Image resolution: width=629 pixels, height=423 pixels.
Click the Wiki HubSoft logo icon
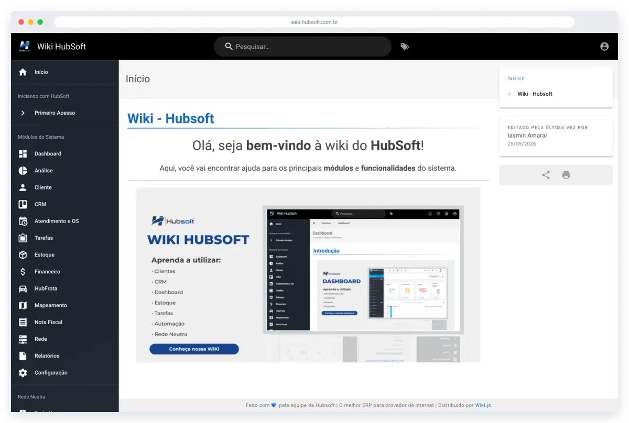[25, 47]
